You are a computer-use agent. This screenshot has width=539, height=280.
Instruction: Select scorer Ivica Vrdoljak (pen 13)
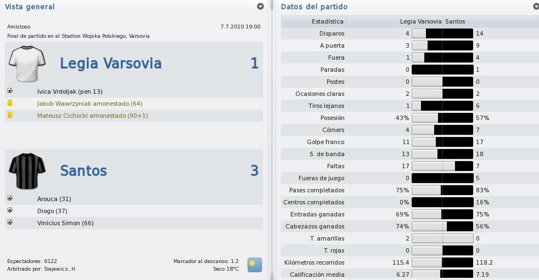coord(70,92)
